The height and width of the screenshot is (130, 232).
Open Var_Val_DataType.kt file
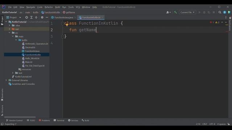33,66
